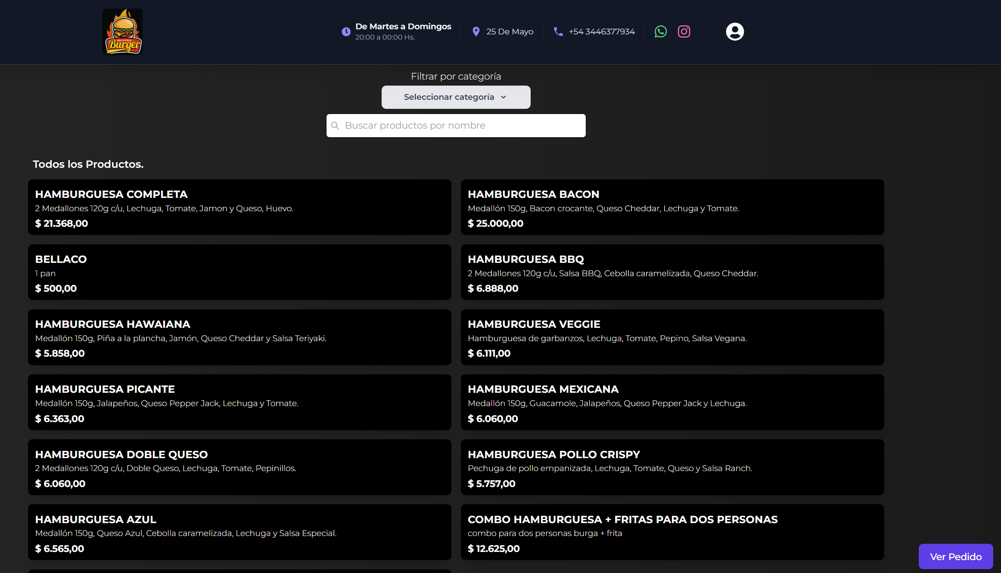Click the magnifier icon in search box

pos(335,126)
